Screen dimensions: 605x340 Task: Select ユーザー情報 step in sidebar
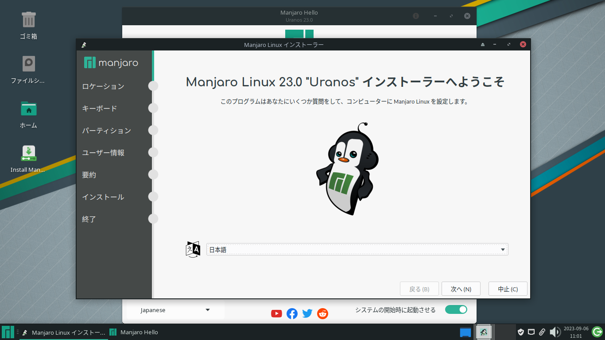coord(103,153)
